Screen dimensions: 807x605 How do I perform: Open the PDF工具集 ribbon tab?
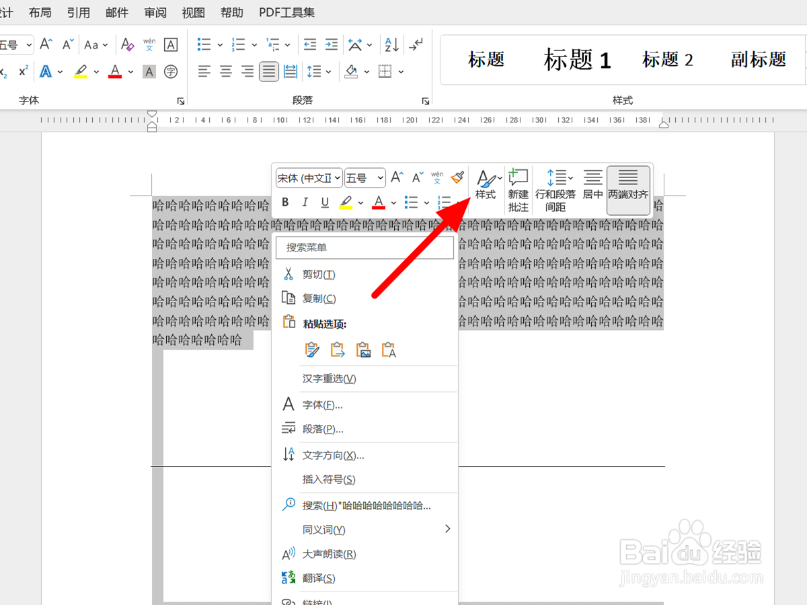pos(286,12)
